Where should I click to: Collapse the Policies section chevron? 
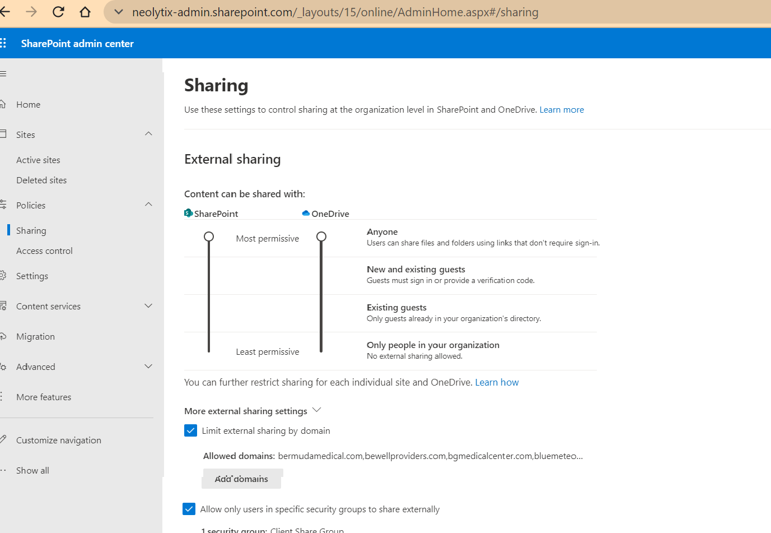(148, 205)
